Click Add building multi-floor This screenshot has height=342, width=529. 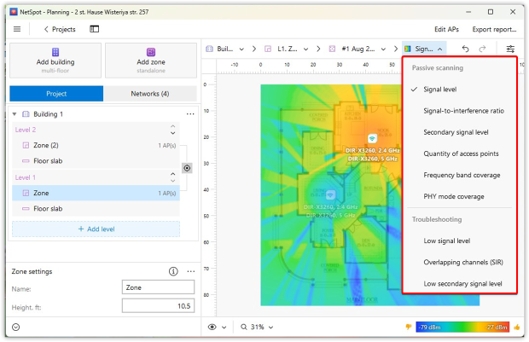pos(55,61)
